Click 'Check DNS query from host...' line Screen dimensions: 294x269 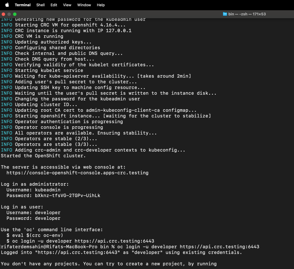pyautogui.click(x=48, y=59)
